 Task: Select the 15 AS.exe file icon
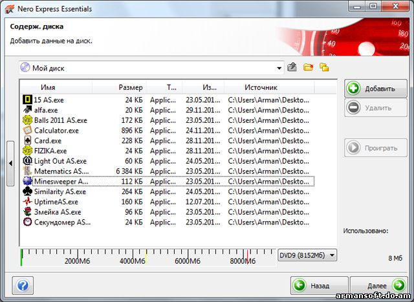coord(27,100)
